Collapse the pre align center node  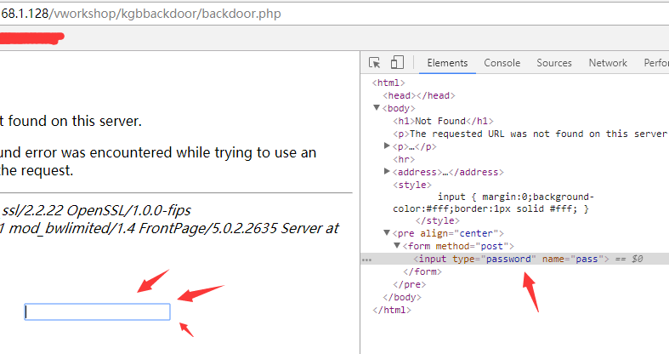coord(388,233)
